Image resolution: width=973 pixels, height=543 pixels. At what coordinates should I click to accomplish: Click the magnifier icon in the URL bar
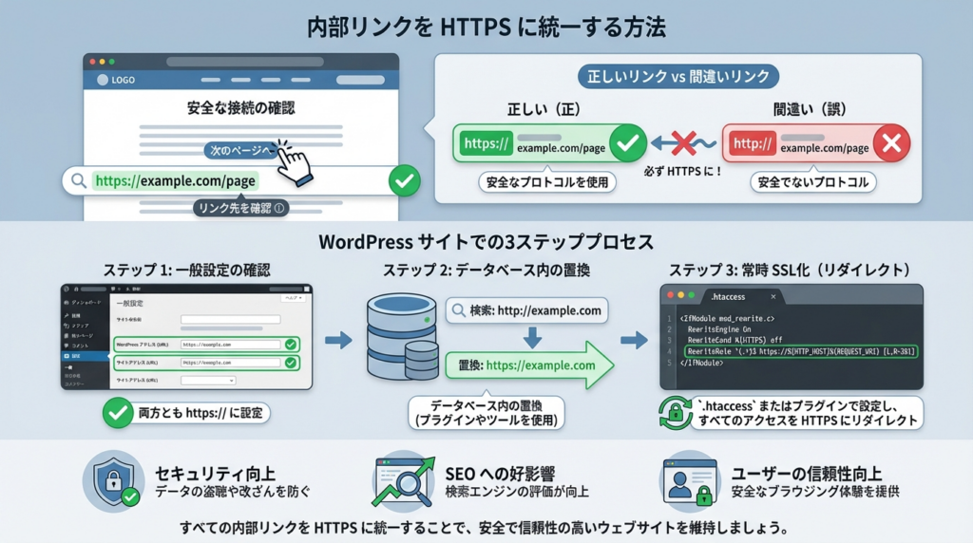[x=78, y=180]
